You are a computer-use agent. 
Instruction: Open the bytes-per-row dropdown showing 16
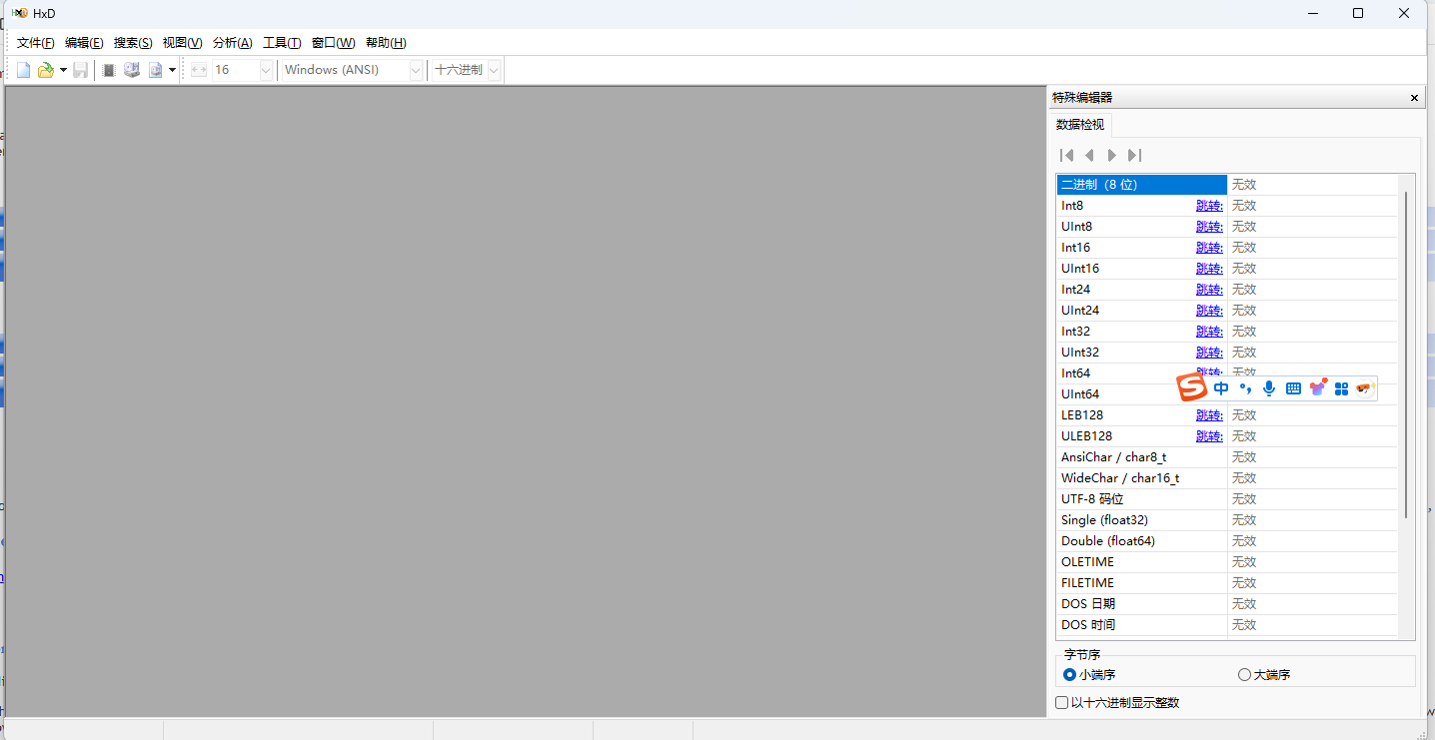click(264, 69)
